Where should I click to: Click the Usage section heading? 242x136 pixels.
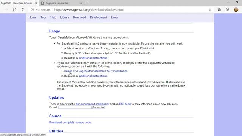54,31
